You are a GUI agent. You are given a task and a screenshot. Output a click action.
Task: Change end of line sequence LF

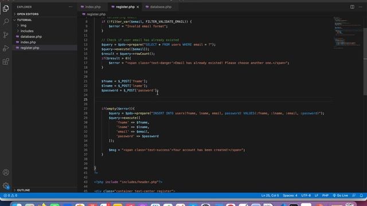(x=317, y=196)
